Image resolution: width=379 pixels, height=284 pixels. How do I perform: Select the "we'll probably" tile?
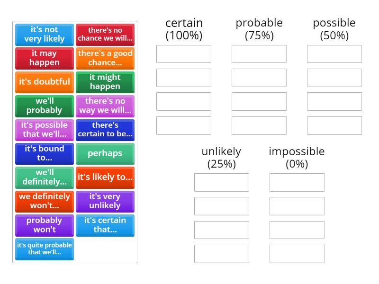44,106
